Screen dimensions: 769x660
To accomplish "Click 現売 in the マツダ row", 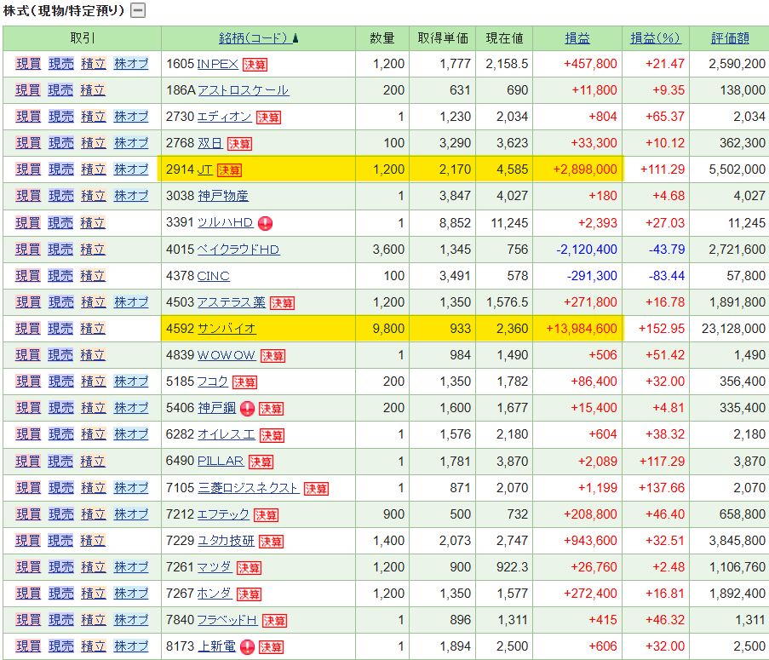I will [x=60, y=568].
